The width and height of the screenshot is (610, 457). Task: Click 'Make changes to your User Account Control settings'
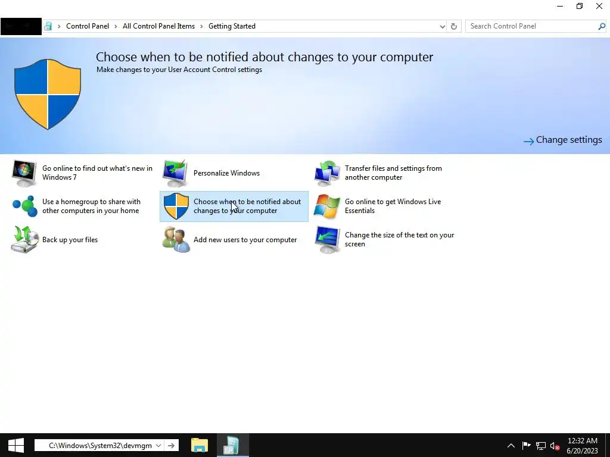[179, 70]
